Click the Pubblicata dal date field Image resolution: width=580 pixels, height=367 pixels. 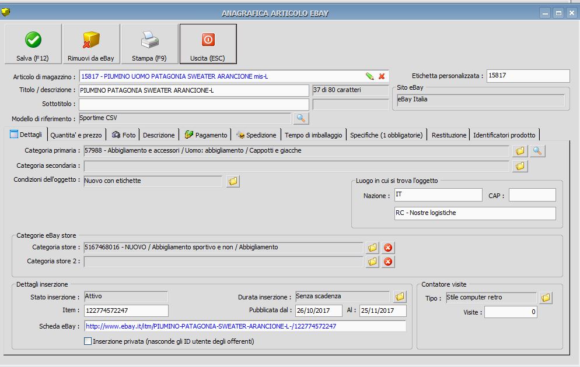point(319,310)
